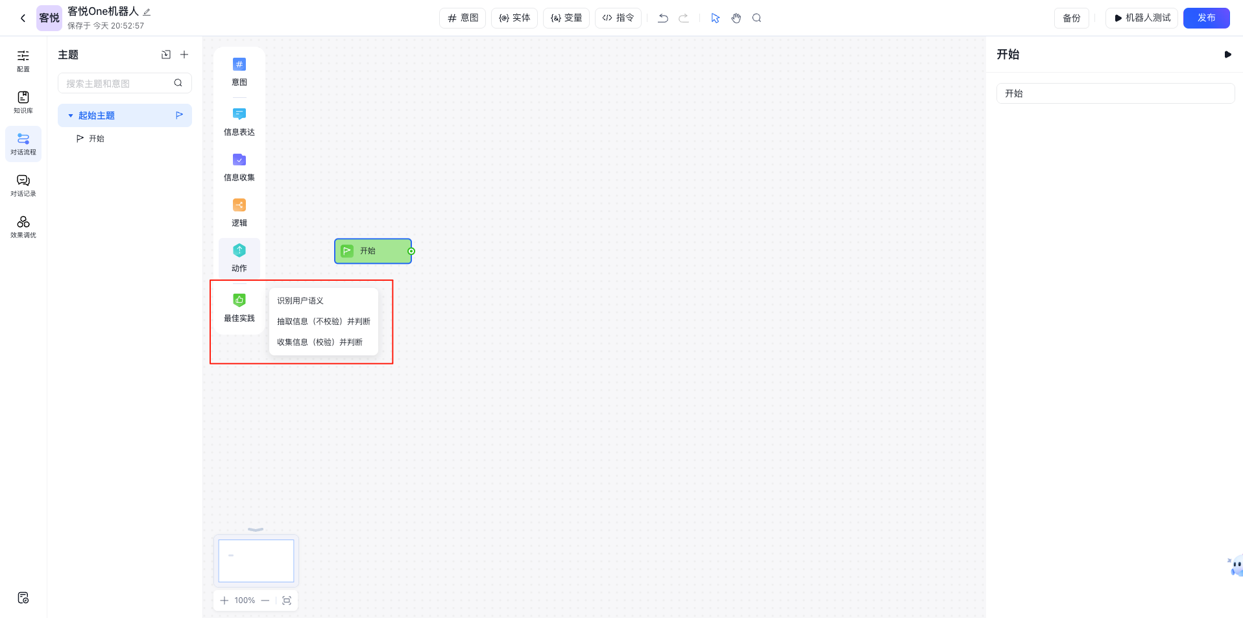Select the 开始 item in topic tree
The image size is (1243, 618).
tap(96, 139)
